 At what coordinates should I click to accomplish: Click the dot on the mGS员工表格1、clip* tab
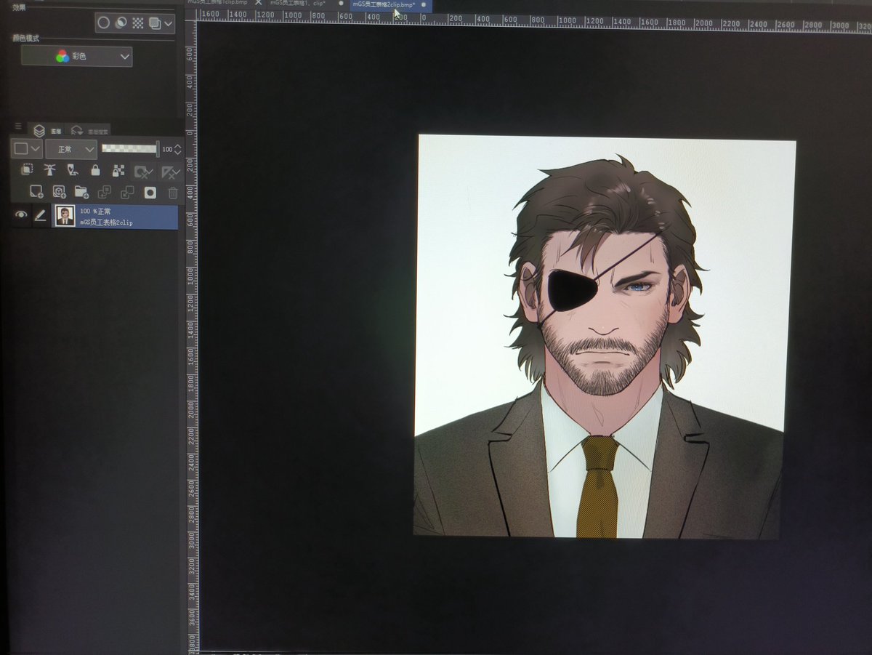[341, 3]
